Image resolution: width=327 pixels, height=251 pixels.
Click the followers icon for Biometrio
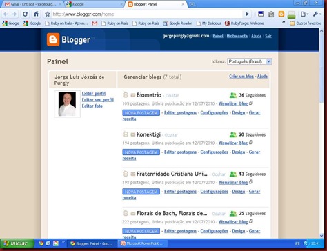click(x=233, y=95)
